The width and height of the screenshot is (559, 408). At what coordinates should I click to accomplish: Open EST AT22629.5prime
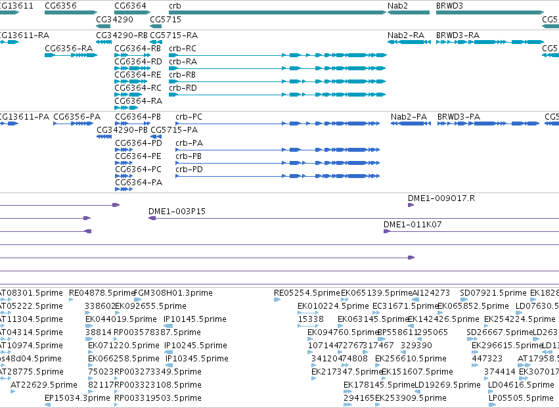[44, 385]
